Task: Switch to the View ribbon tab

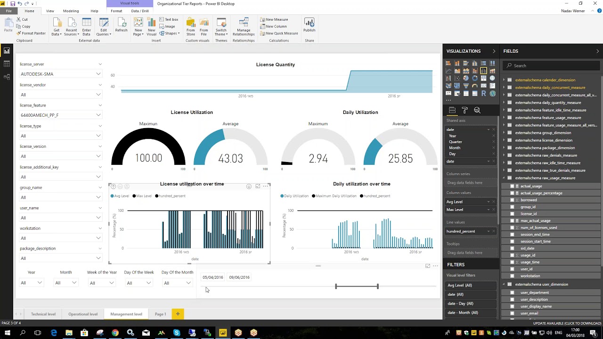Action: click(50, 11)
